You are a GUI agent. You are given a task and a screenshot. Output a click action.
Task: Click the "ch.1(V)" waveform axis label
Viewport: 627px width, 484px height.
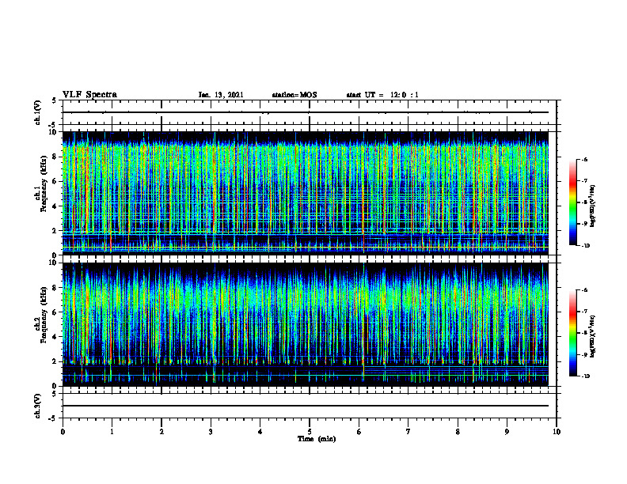(x=38, y=112)
